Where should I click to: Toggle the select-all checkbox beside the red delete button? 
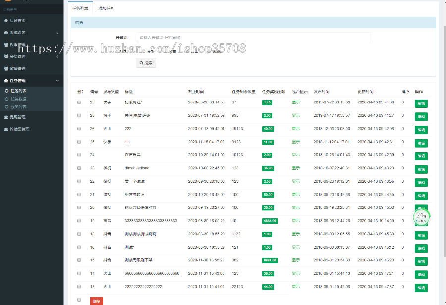(x=79, y=300)
